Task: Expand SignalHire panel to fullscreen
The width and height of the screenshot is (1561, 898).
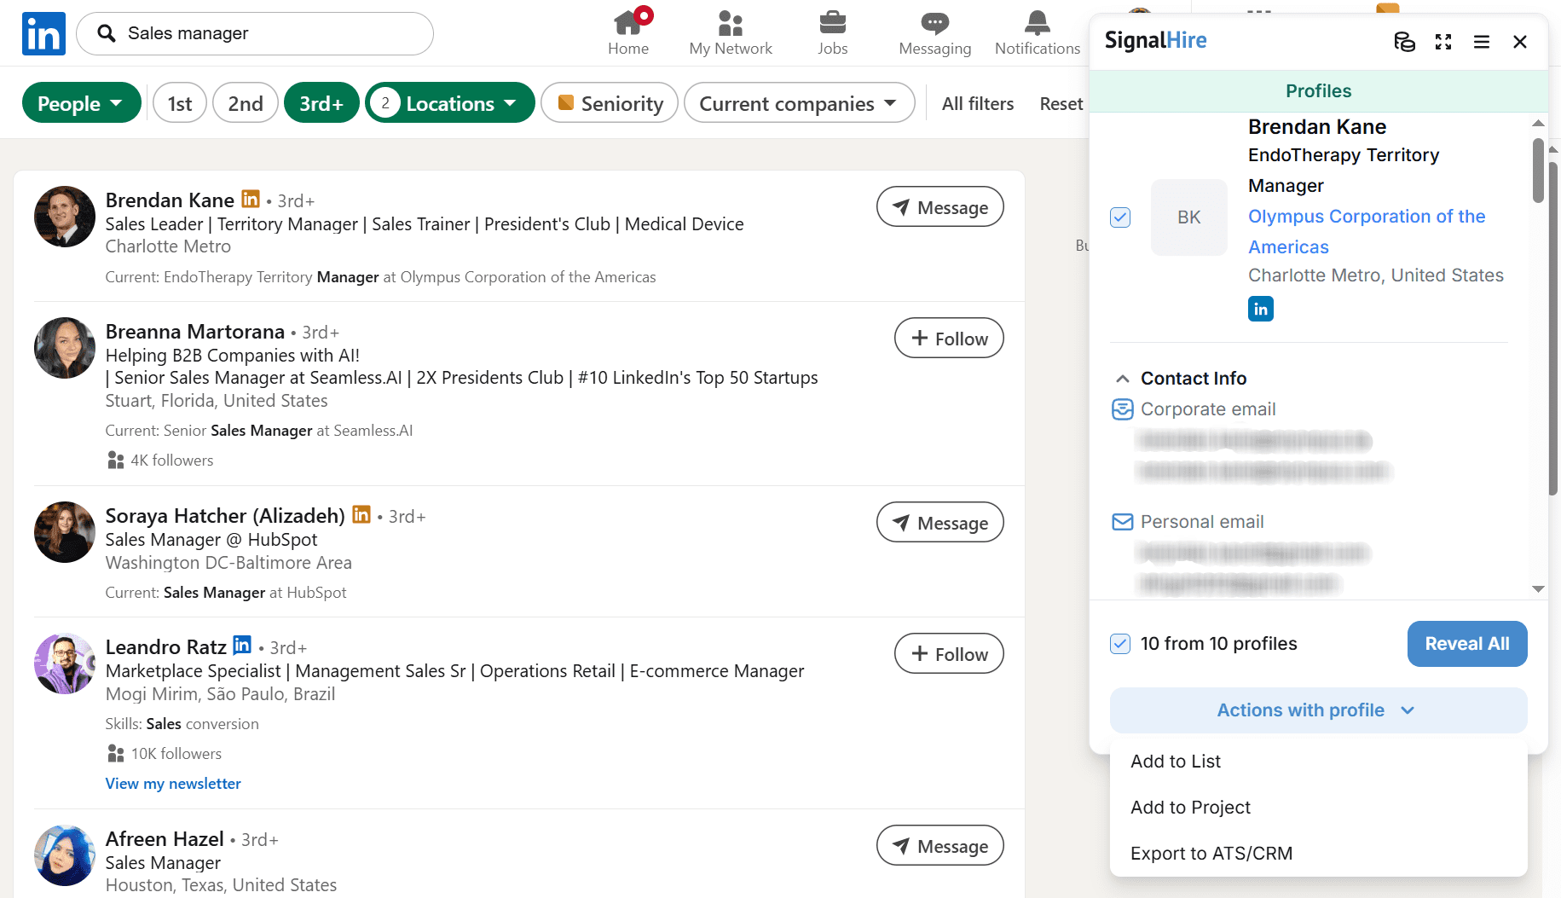Action: pyautogui.click(x=1443, y=42)
